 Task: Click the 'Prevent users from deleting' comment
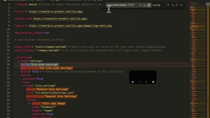[82, 71]
